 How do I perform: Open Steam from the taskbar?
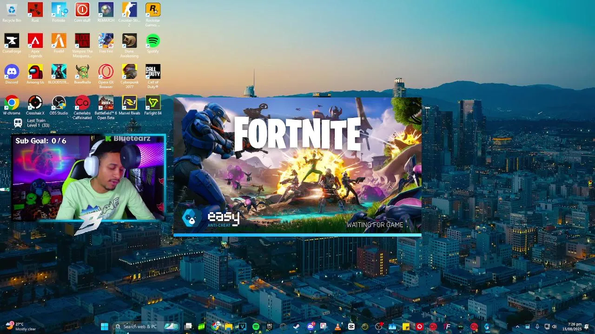[x=296, y=327]
